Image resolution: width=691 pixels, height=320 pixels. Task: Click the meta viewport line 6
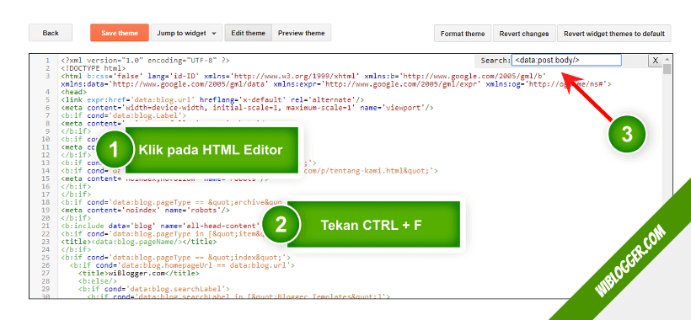[x=248, y=108]
